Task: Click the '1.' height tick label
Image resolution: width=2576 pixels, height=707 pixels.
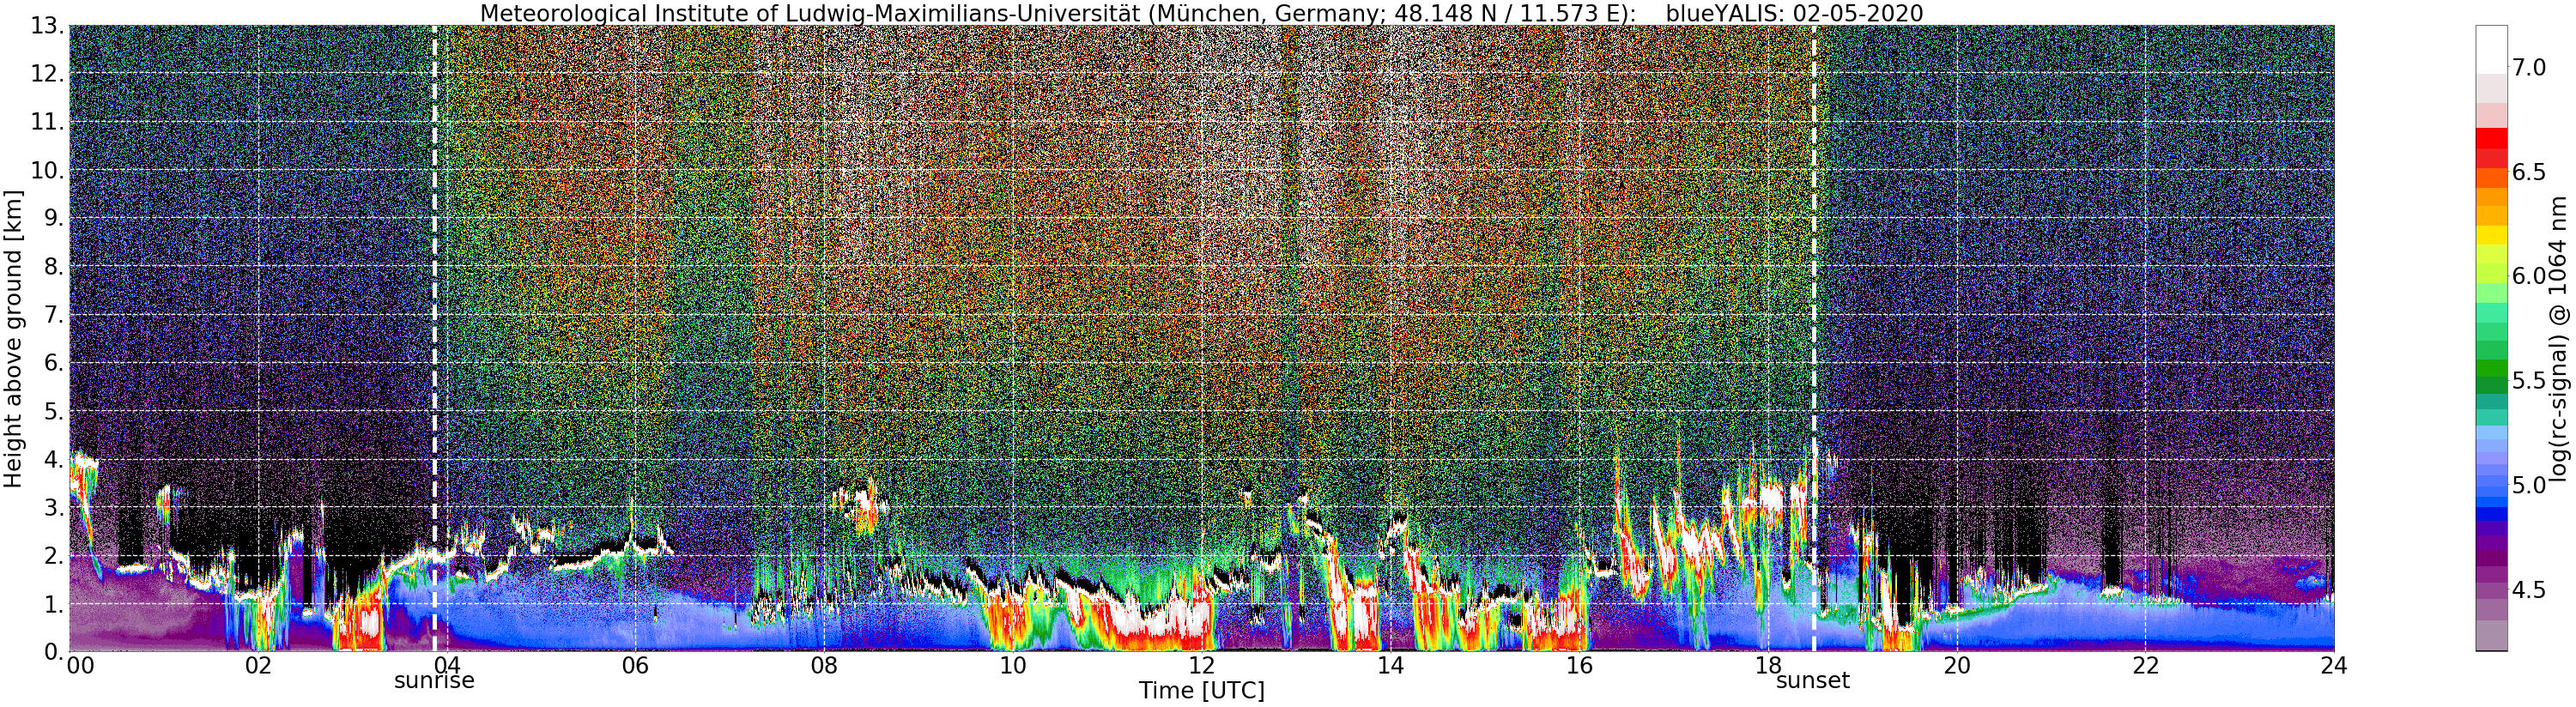Action: pos(52,604)
